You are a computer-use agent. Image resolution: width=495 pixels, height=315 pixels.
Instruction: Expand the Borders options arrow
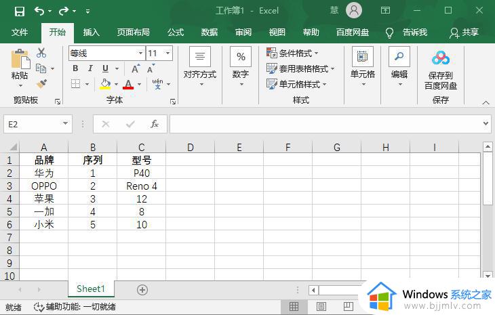(87, 84)
